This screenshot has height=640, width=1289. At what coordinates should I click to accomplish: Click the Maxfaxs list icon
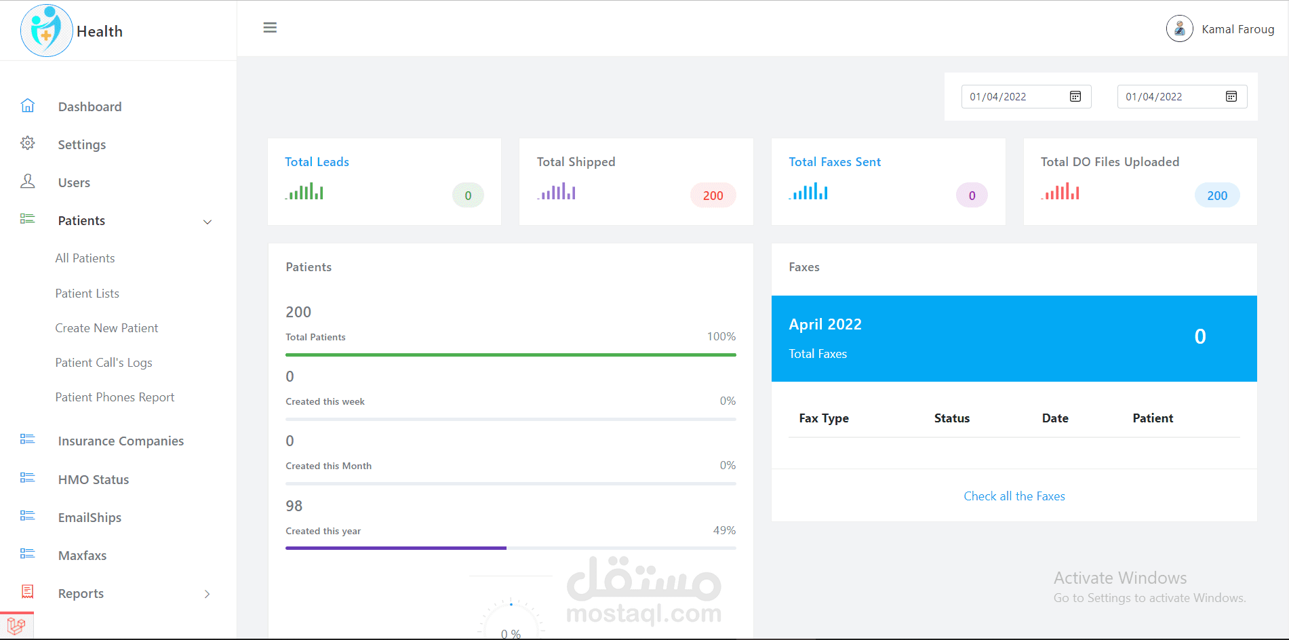(x=28, y=554)
